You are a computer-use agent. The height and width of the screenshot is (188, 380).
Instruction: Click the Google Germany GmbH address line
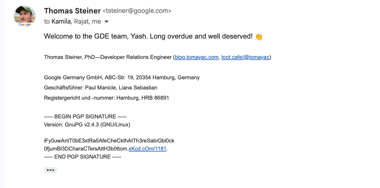point(122,78)
